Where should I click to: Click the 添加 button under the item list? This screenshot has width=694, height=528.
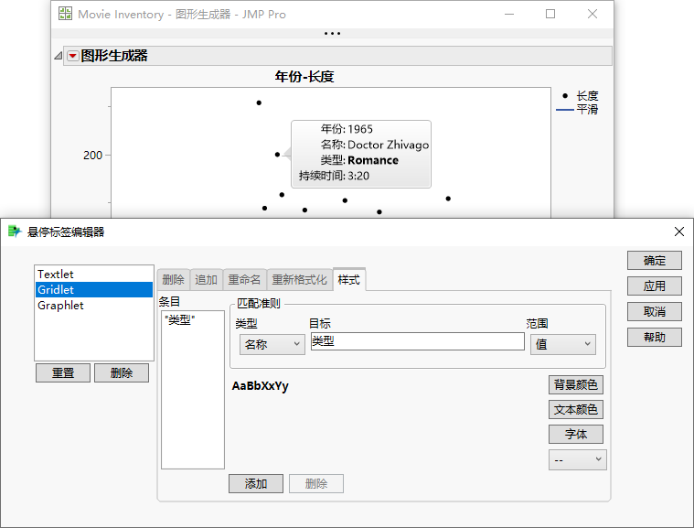pos(255,484)
